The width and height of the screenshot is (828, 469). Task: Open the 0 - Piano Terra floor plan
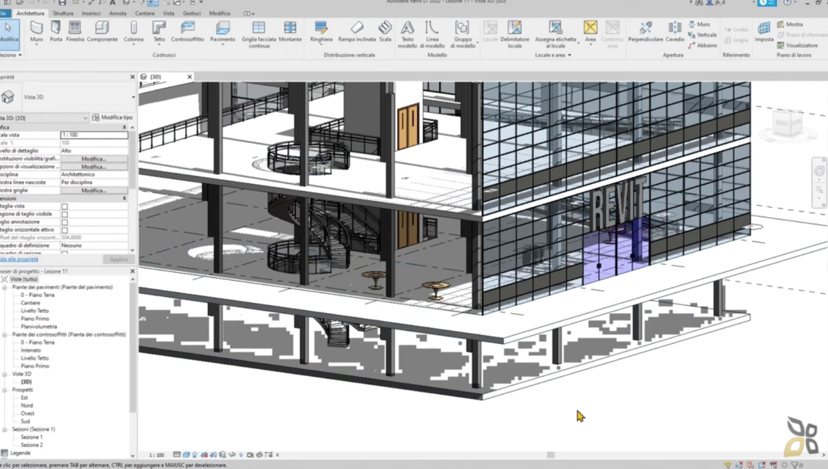pyautogui.click(x=37, y=295)
